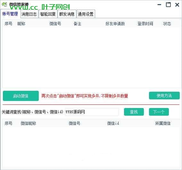This screenshot has height=170, width=182.
Task: Maximize the 微信管家婆 window
Action: click(168, 4)
